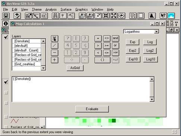Click the Find binoculars icon
Image resolution: width=181 pixels, height=136 pixels.
pos(55,16)
